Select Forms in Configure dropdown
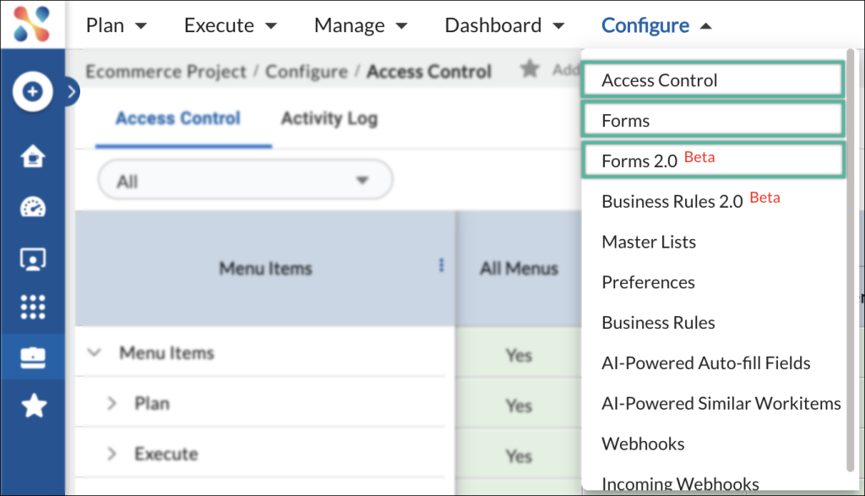This screenshot has width=865, height=496. click(713, 120)
